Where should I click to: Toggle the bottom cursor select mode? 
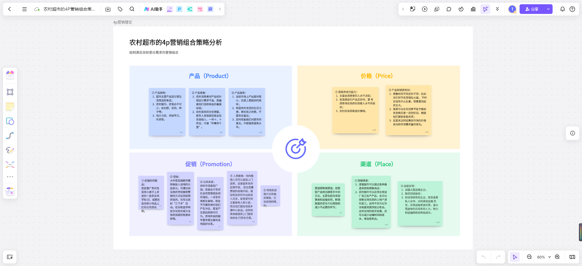[x=515, y=257]
